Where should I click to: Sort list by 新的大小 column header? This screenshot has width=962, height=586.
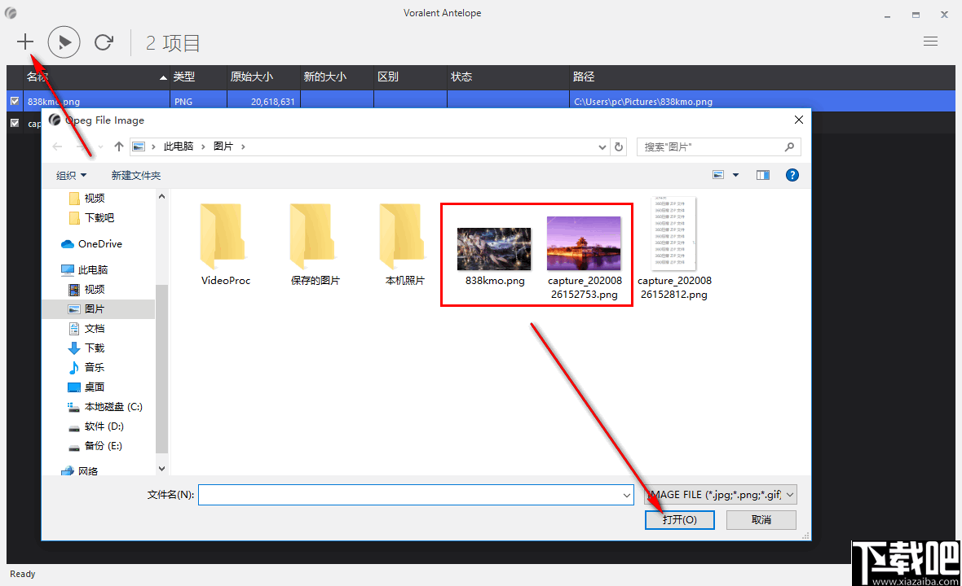(x=337, y=77)
